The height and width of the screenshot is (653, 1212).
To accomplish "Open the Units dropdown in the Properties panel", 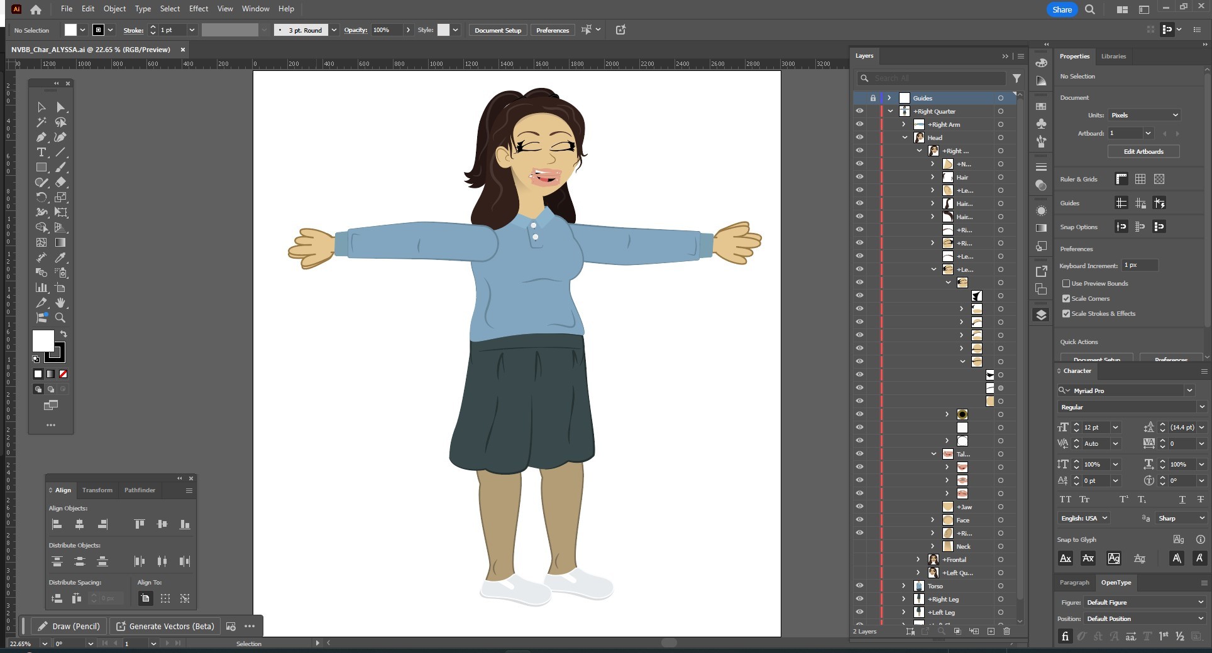I will click(x=1144, y=115).
